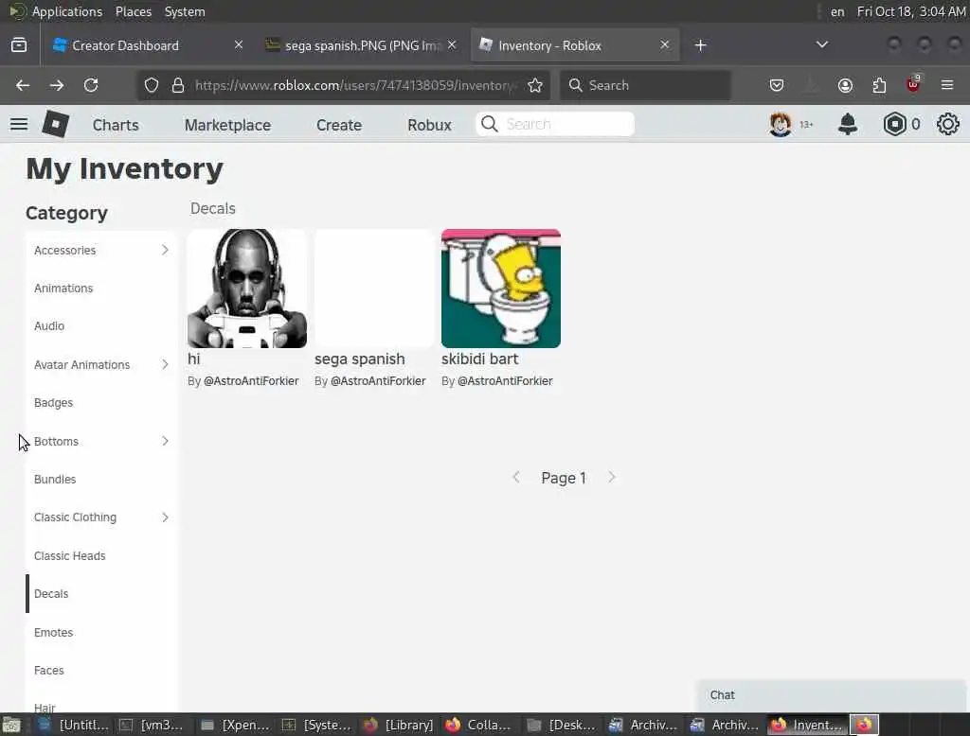Go forward with browser forward arrow

pos(57,85)
